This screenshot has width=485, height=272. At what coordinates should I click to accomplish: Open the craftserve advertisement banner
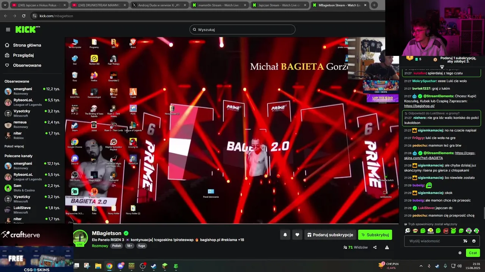[x=36, y=235]
